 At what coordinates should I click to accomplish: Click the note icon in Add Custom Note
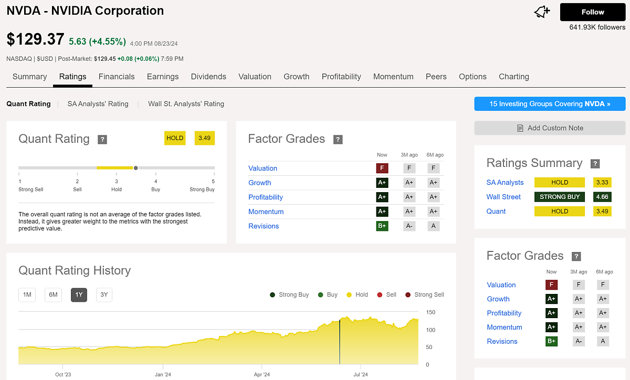click(520, 128)
